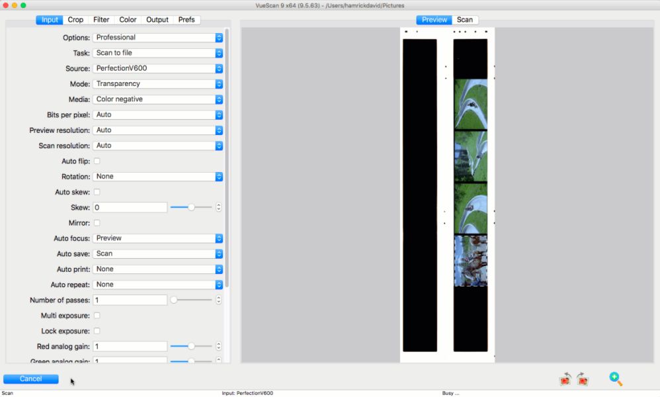This screenshot has width=660, height=397.
Task: Click the top green film frame in preview
Action: point(471,104)
